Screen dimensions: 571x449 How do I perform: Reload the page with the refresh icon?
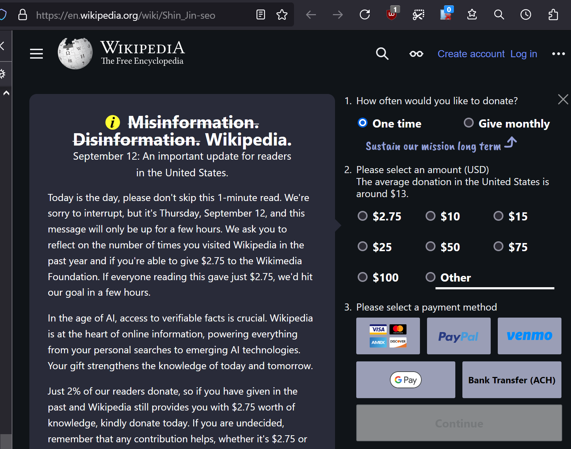point(365,15)
